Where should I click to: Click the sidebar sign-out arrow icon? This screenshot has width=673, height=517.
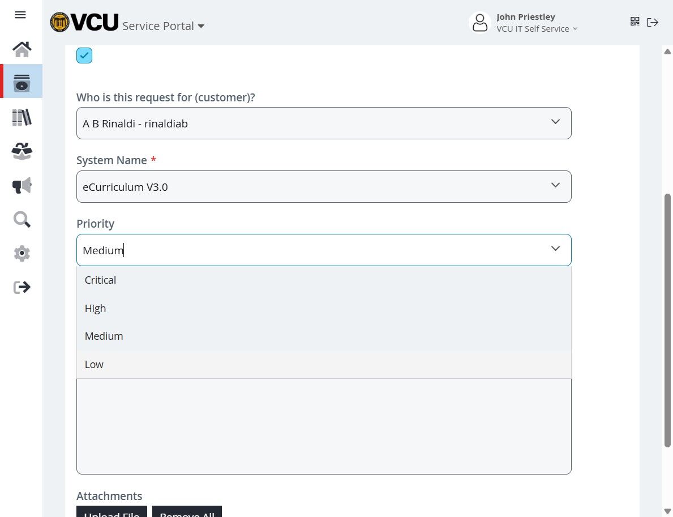(22, 287)
